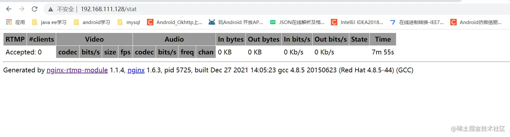Follow the nginx-rtmp-module link

(77, 70)
